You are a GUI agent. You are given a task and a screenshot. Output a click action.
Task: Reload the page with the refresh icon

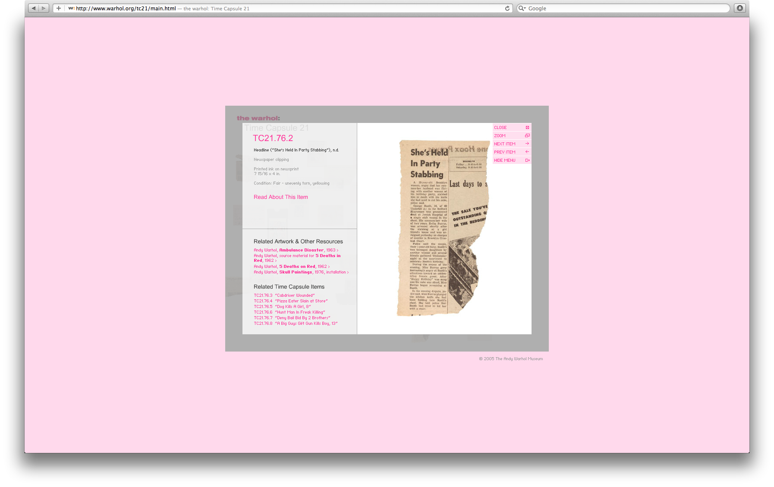pyautogui.click(x=507, y=8)
